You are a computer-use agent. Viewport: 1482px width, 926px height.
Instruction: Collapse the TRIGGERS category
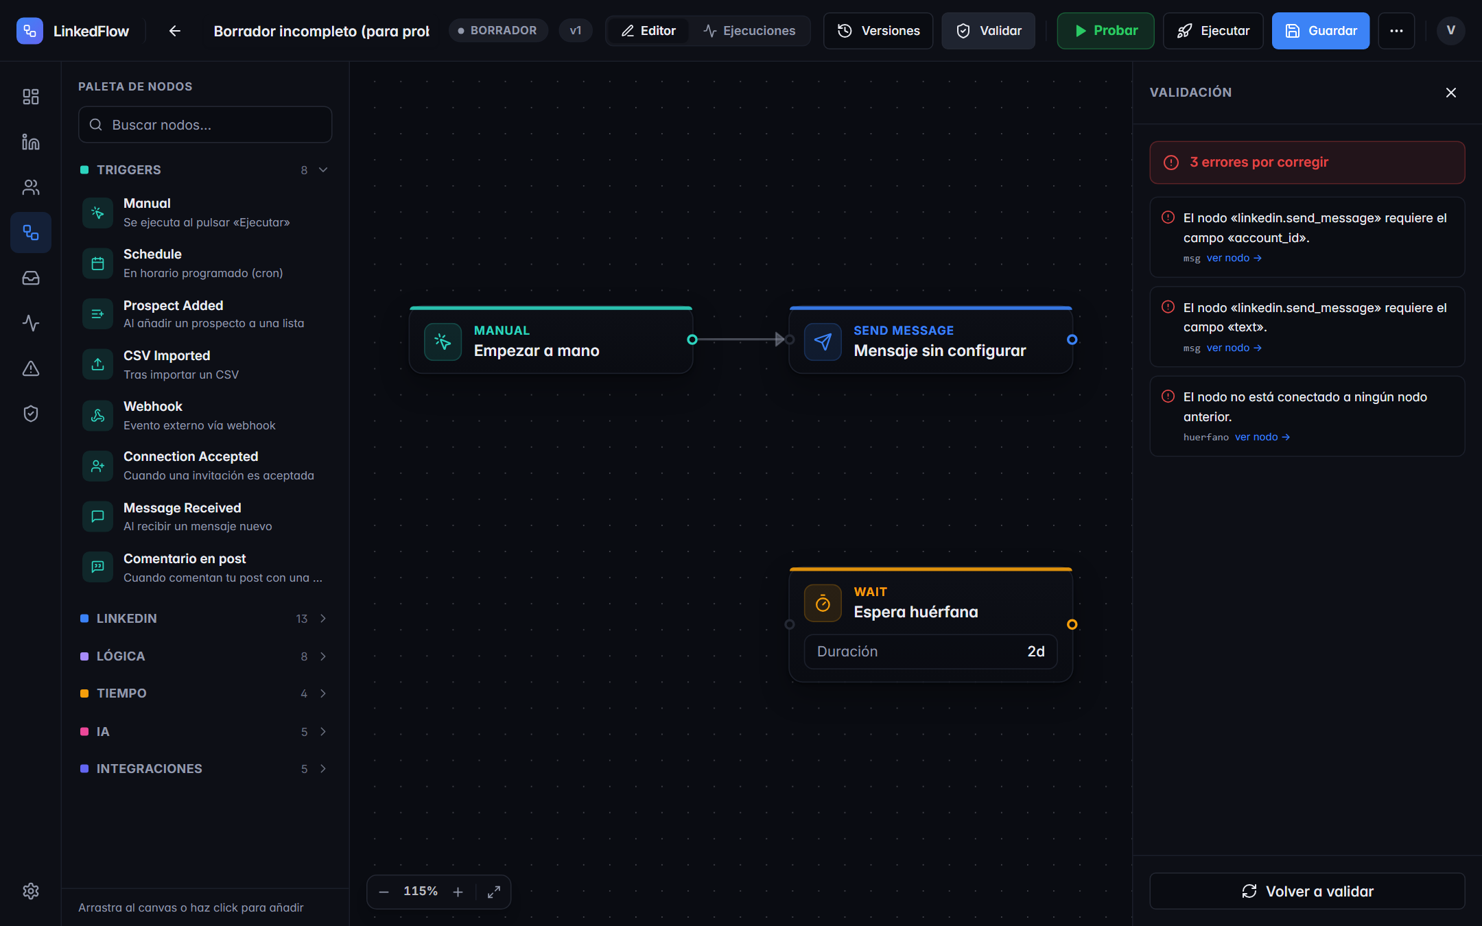click(x=205, y=170)
